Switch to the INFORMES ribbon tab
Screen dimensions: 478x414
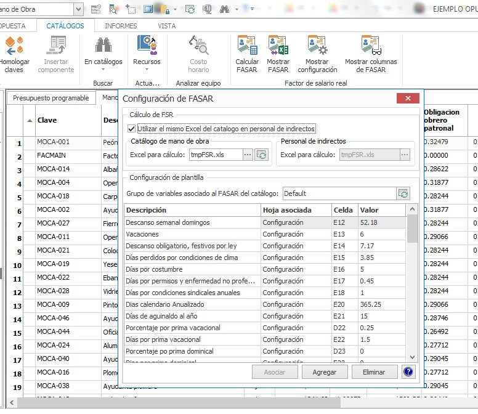[121, 26]
